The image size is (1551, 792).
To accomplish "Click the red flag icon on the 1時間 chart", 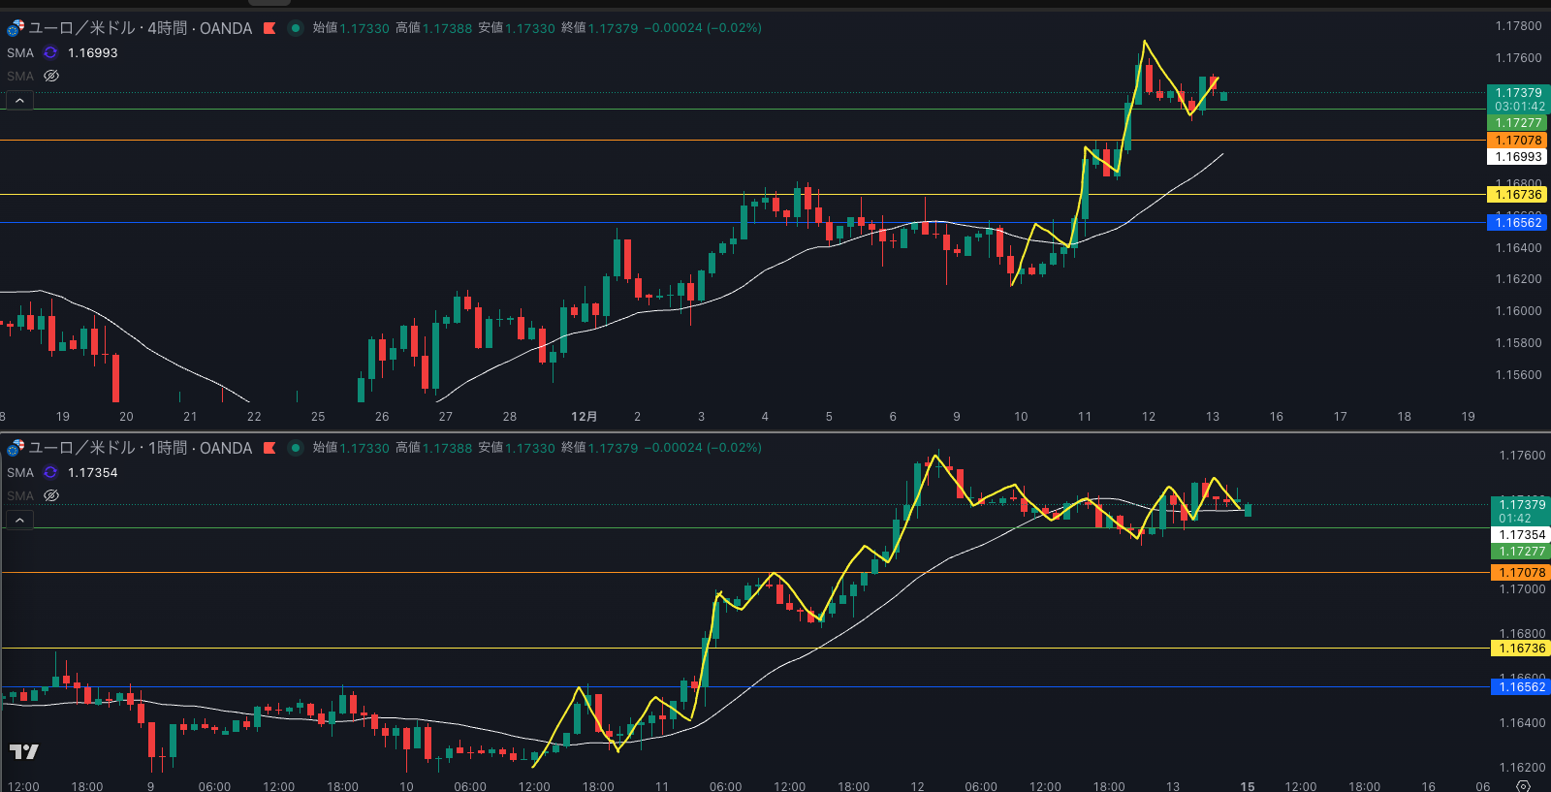I will pos(269,448).
